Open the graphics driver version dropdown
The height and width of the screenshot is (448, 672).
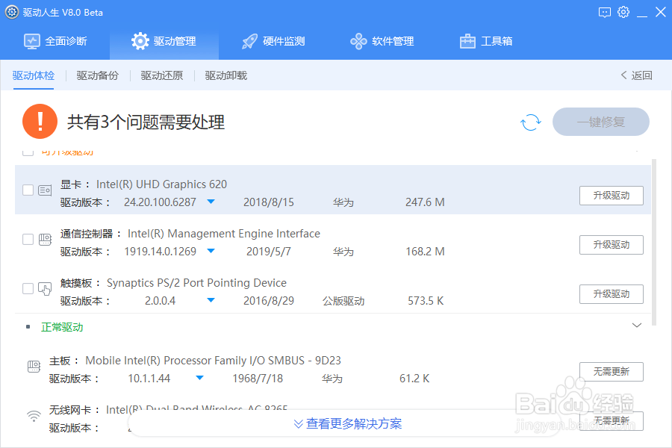pyautogui.click(x=210, y=202)
